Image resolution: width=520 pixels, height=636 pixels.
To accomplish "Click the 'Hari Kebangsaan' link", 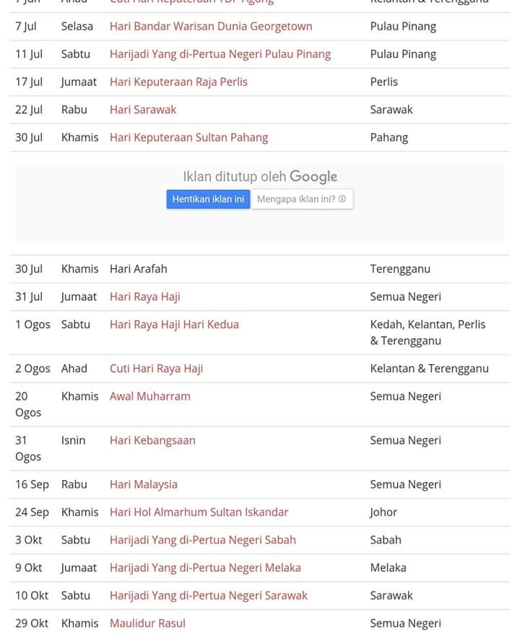I will 152,440.
